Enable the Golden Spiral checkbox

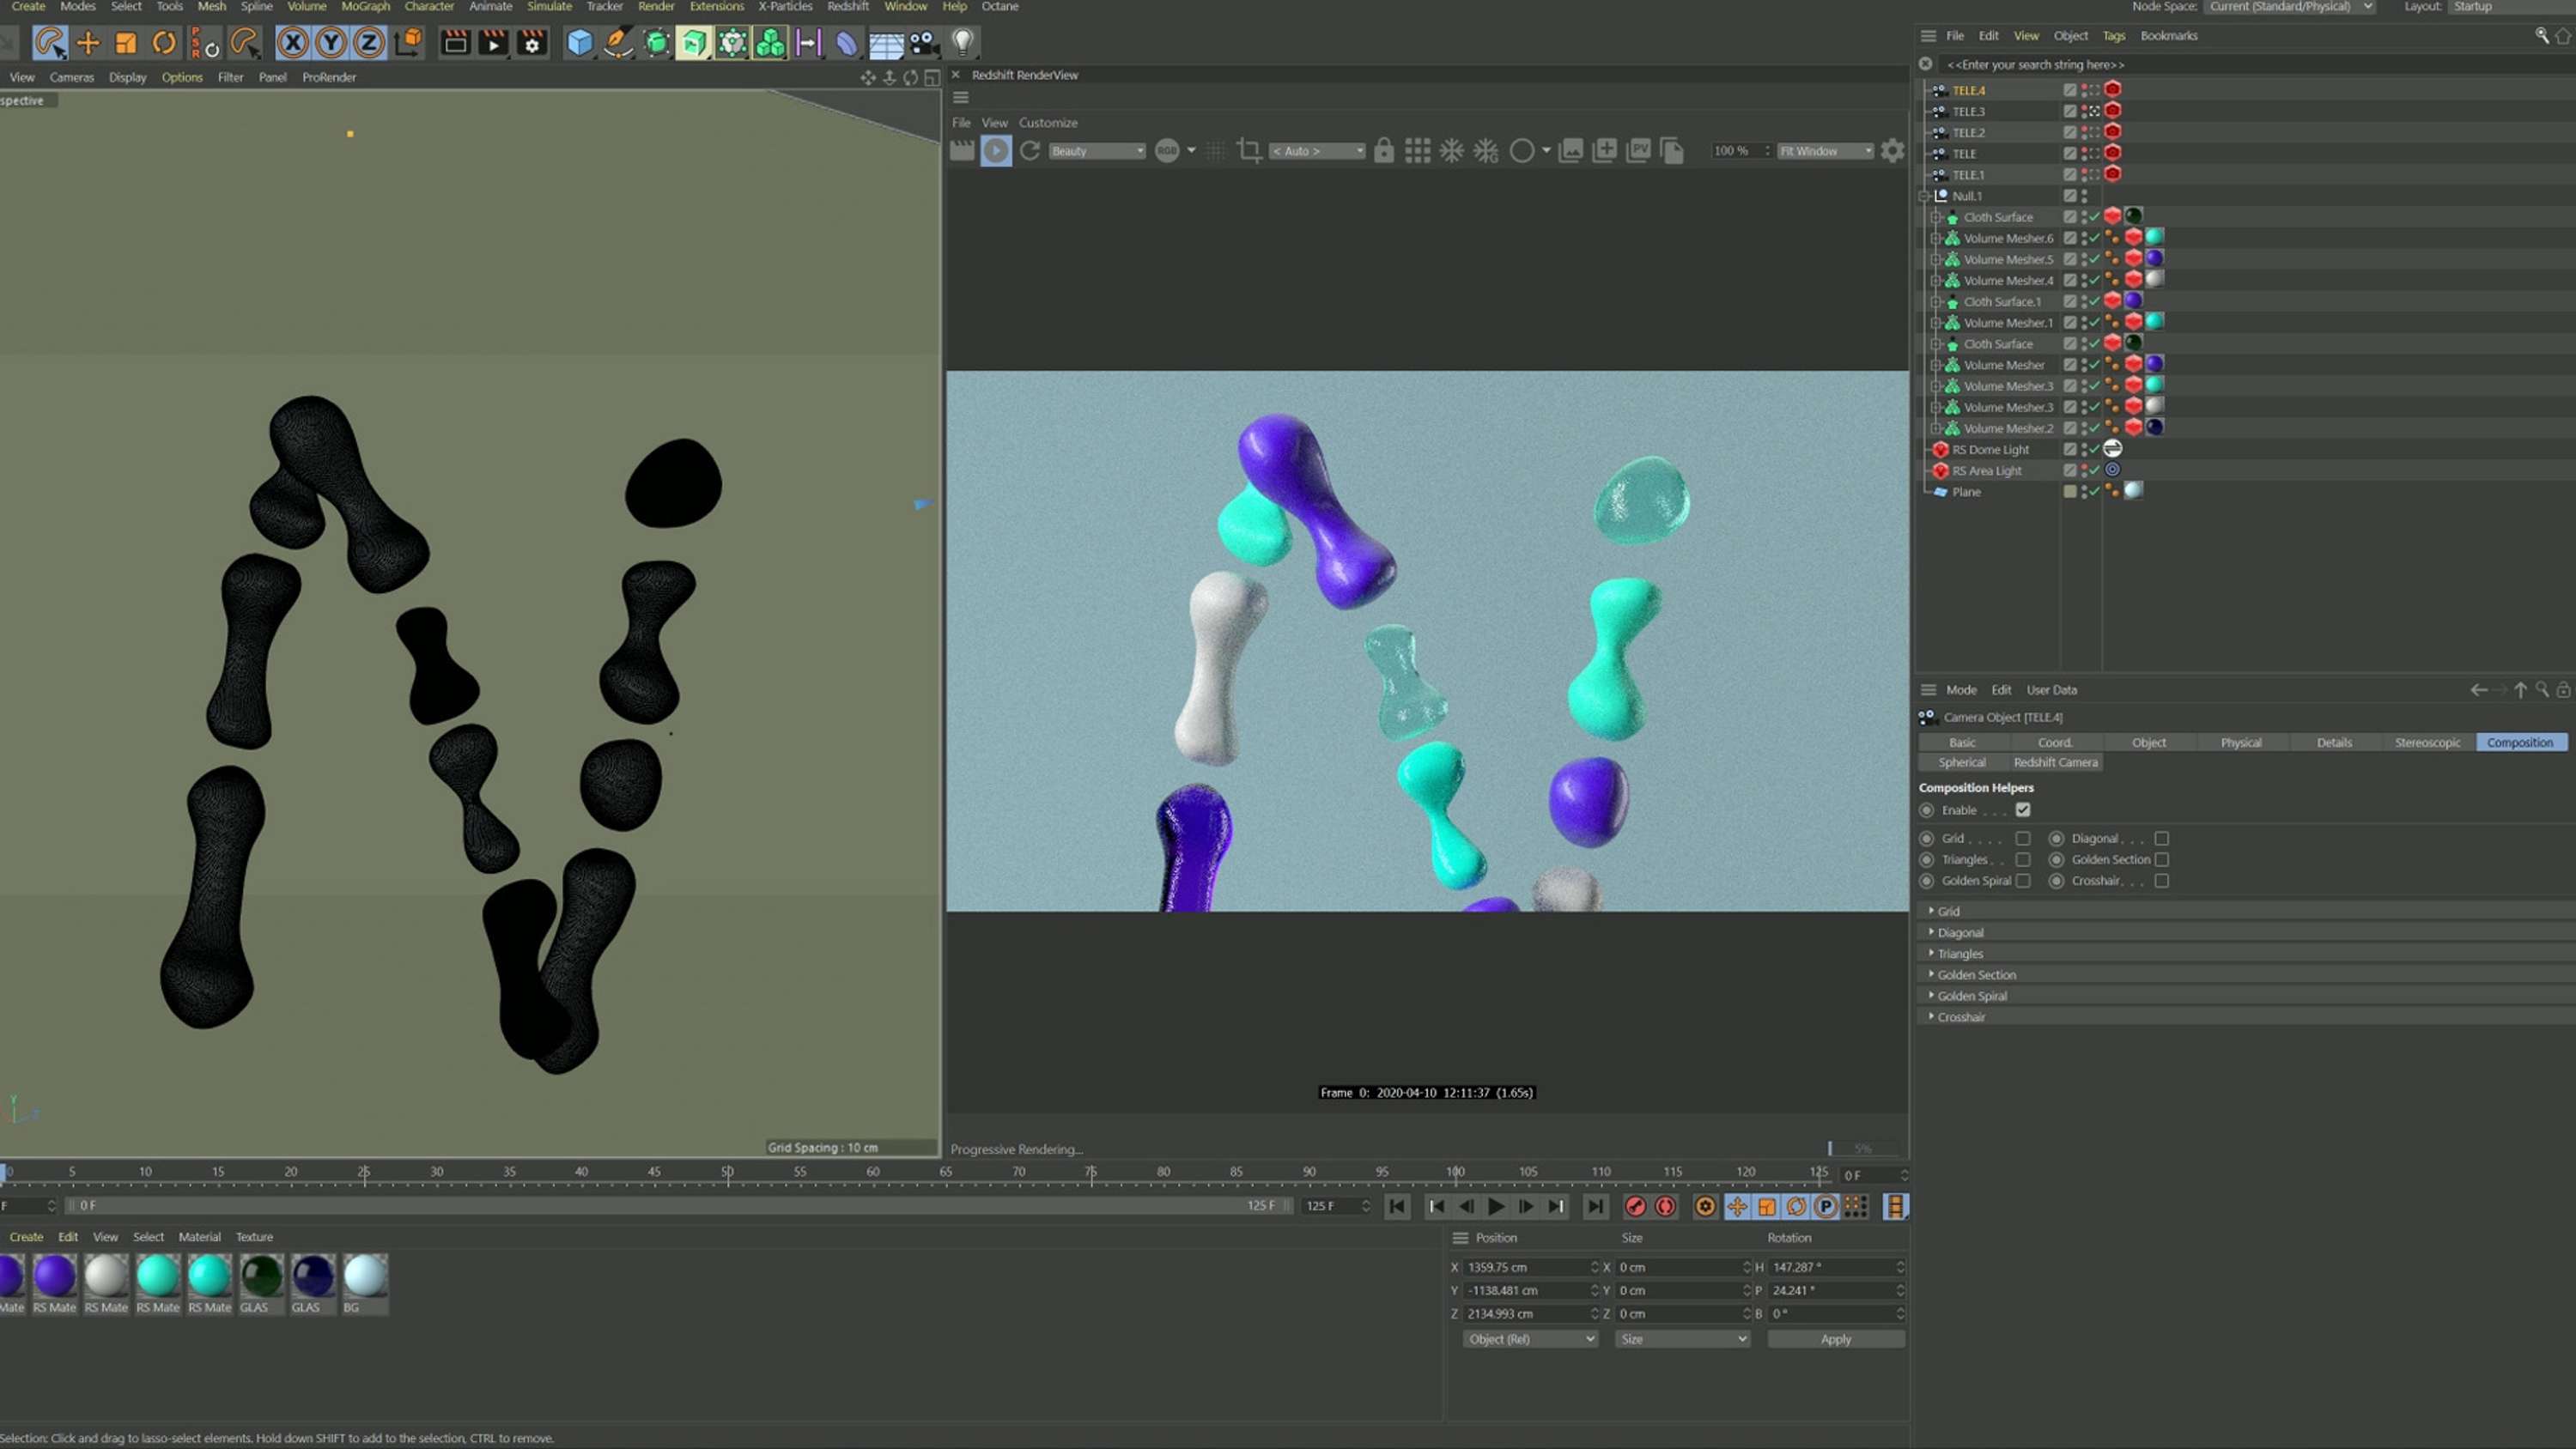[x=2023, y=881]
